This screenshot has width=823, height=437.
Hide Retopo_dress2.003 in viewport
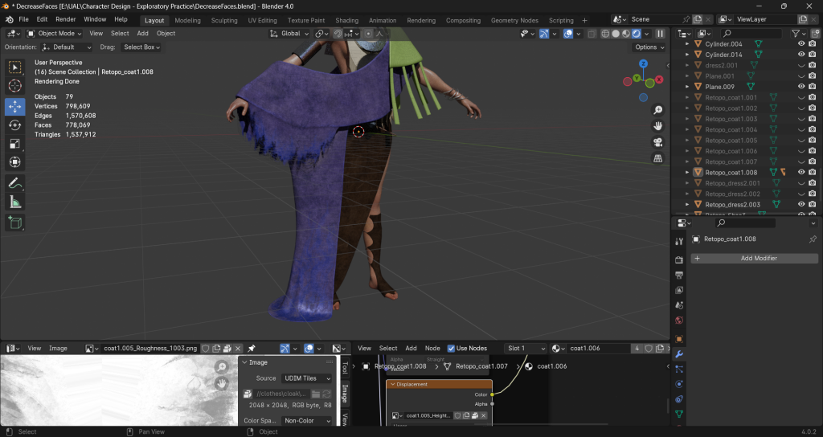point(801,204)
